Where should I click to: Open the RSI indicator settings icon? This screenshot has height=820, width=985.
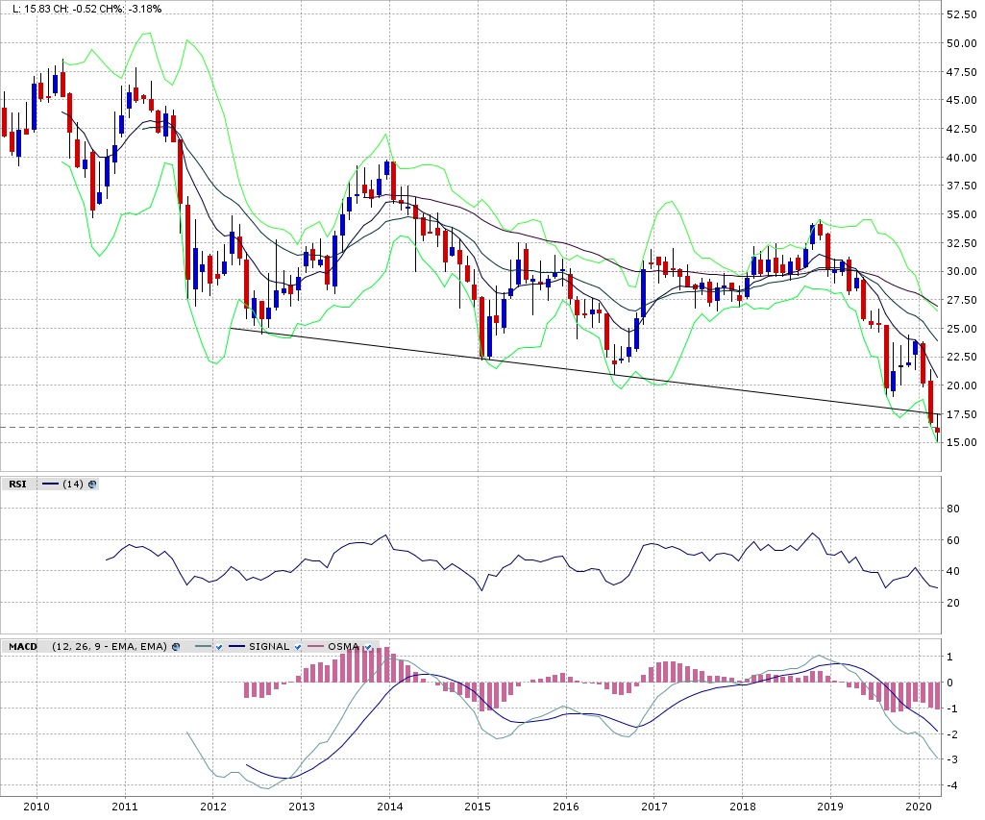tap(92, 485)
